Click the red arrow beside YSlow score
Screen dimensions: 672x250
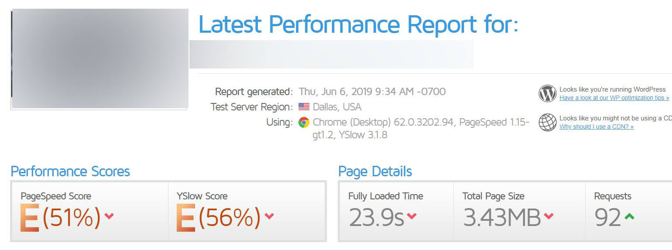pos(269,216)
